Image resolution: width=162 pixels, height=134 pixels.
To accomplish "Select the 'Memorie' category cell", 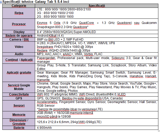I will pos(19,115).
